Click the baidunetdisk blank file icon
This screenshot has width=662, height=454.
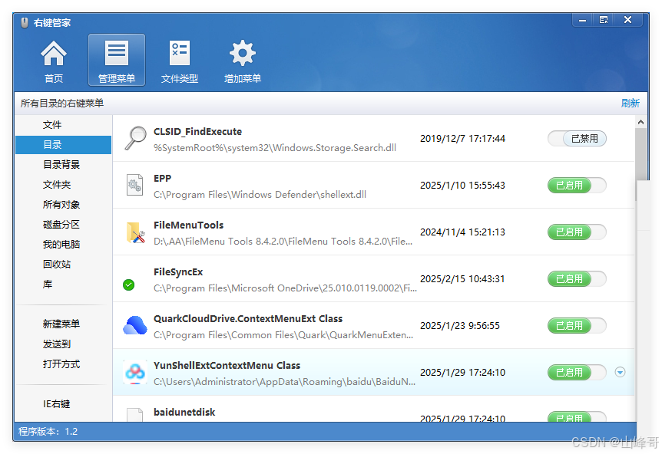(134, 415)
